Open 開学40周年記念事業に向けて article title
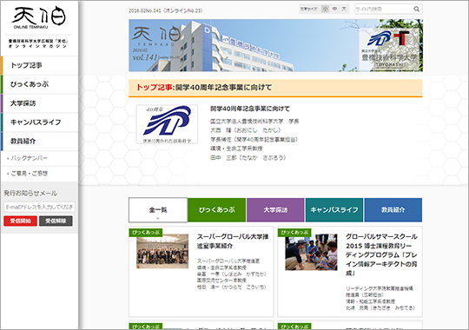The width and height of the screenshot is (469, 330). click(x=250, y=109)
